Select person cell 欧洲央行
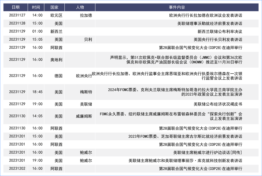The height and width of the screenshot is (176, 262). 84,76
